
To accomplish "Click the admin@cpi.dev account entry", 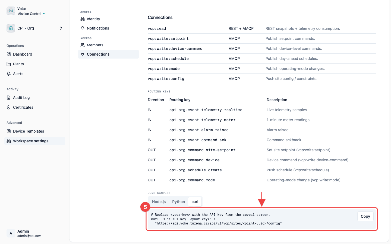I will click(x=29, y=236).
